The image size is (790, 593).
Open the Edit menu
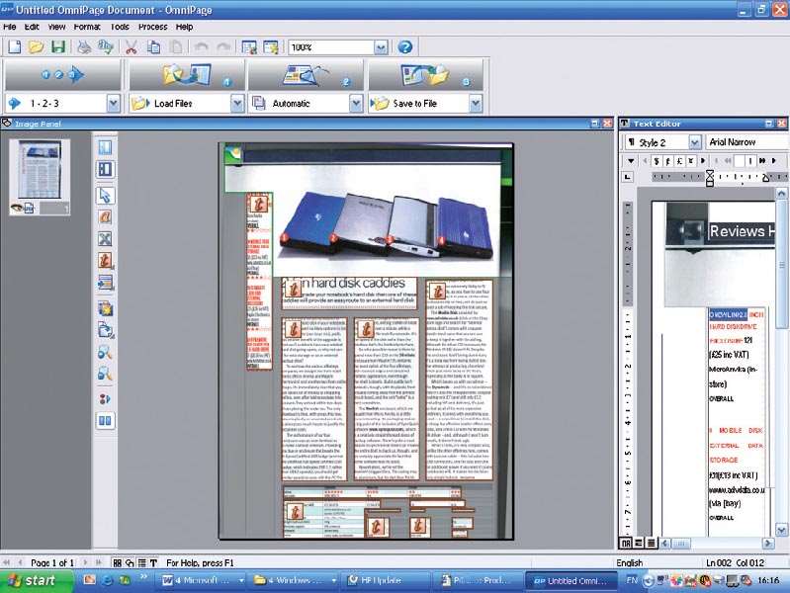[32, 27]
